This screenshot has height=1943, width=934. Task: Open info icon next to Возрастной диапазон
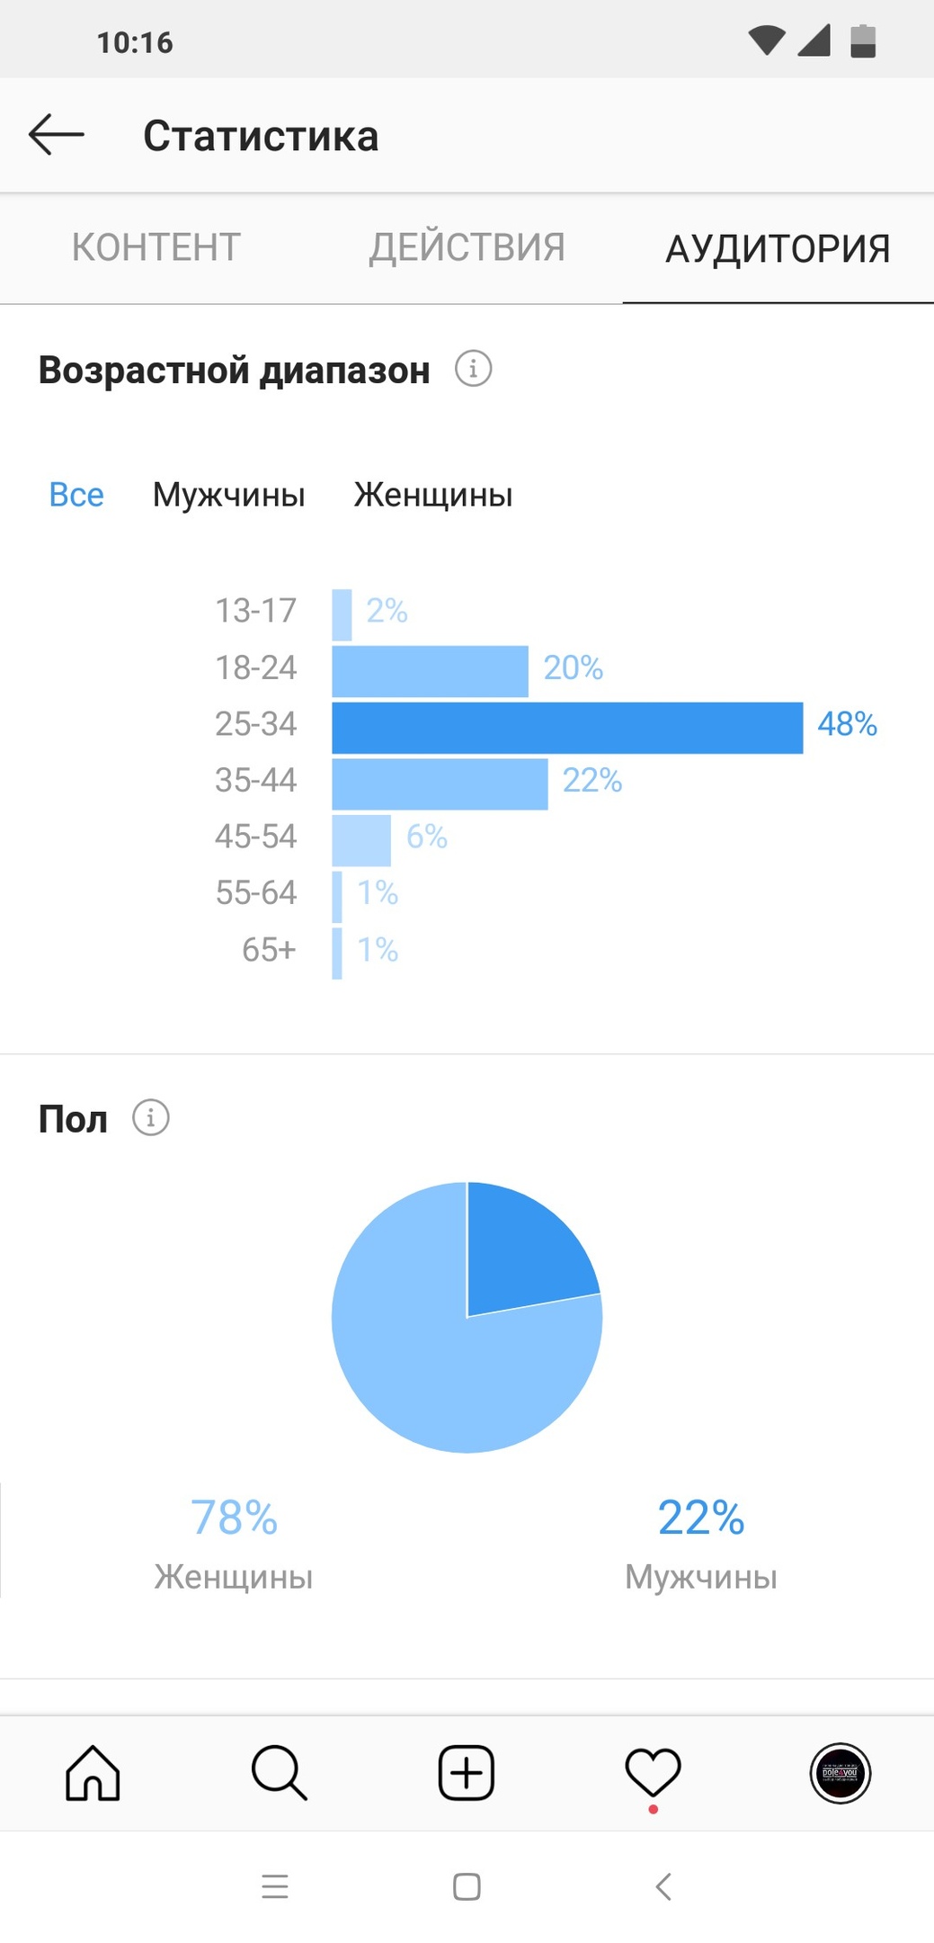(x=473, y=369)
